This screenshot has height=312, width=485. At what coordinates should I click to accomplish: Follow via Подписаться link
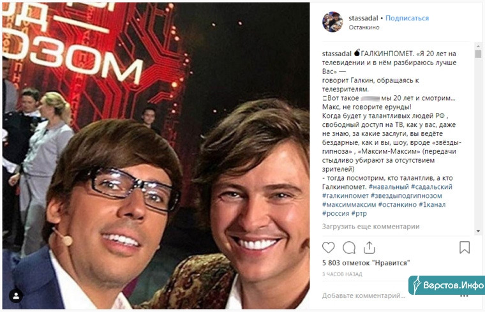pyautogui.click(x=407, y=19)
